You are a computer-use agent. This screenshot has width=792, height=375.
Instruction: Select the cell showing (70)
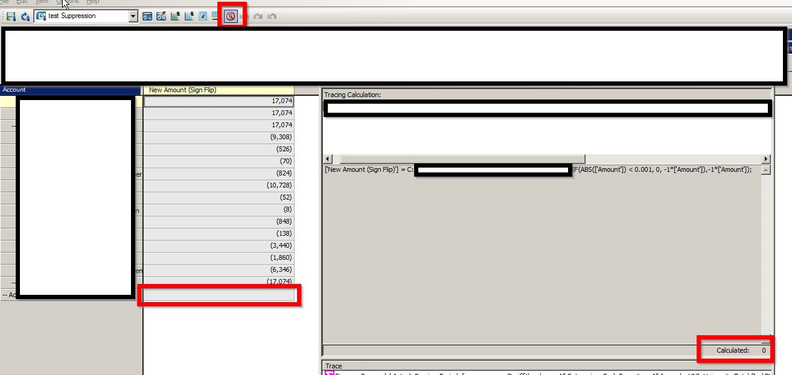pyautogui.click(x=219, y=161)
